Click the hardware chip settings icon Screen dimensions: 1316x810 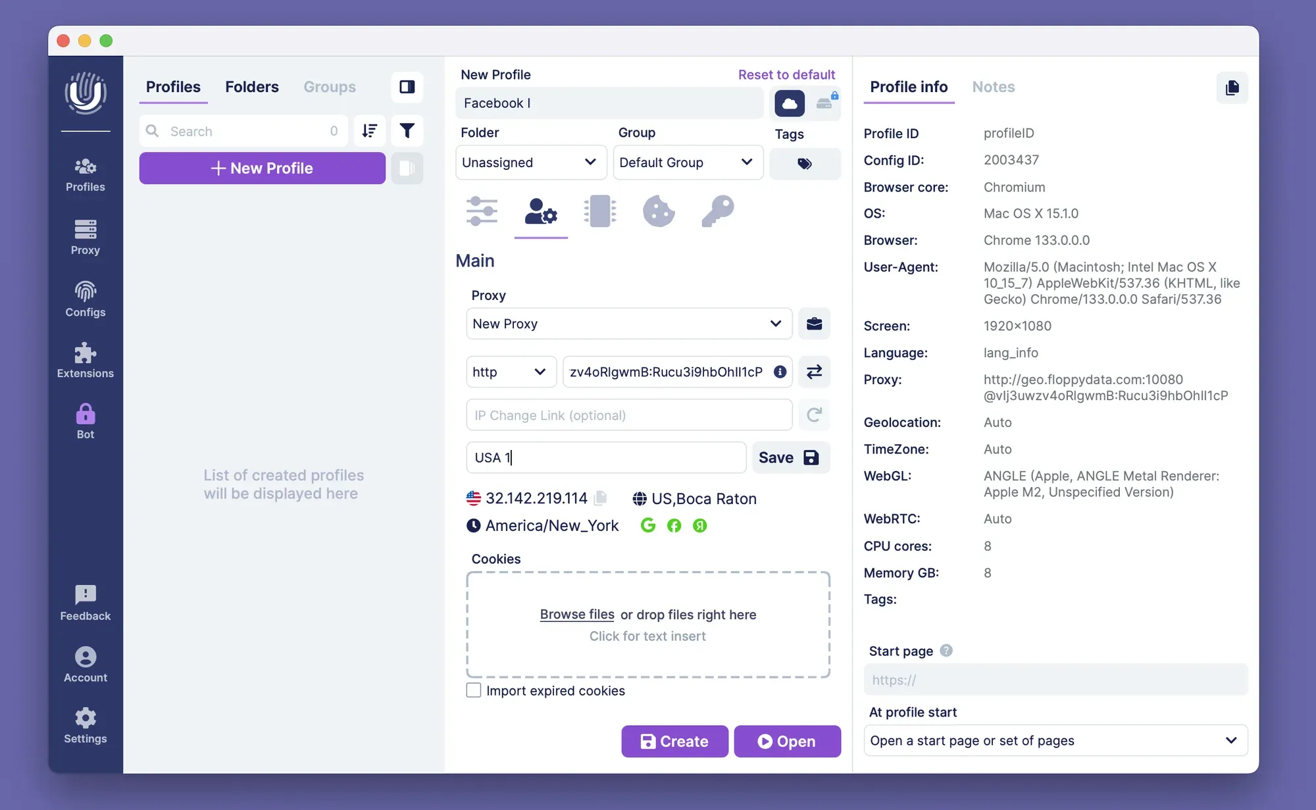pyautogui.click(x=599, y=211)
